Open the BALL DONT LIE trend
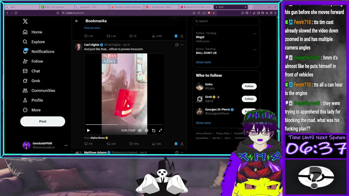Viewport: 349px width, 196px height. [x=206, y=53]
